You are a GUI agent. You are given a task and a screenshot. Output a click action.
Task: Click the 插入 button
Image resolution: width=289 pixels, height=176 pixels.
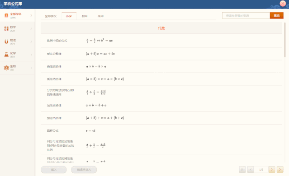54,170
